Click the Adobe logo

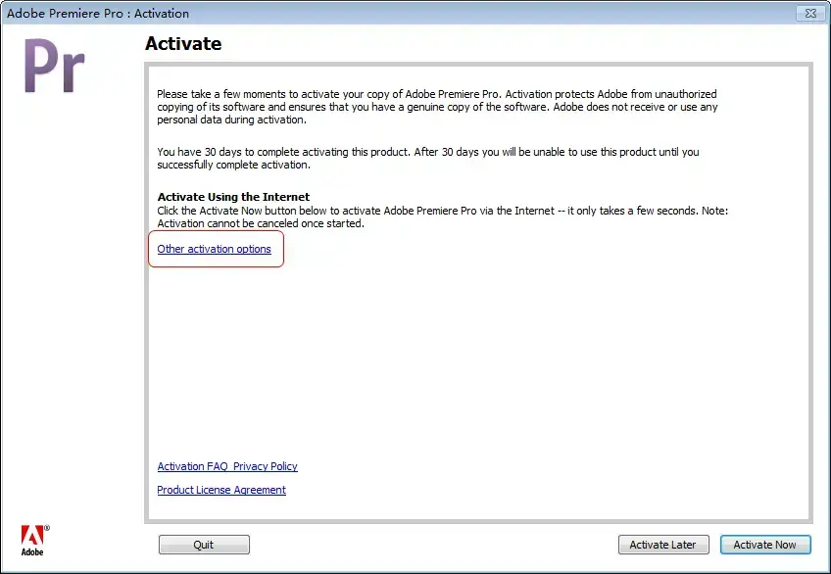click(35, 541)
